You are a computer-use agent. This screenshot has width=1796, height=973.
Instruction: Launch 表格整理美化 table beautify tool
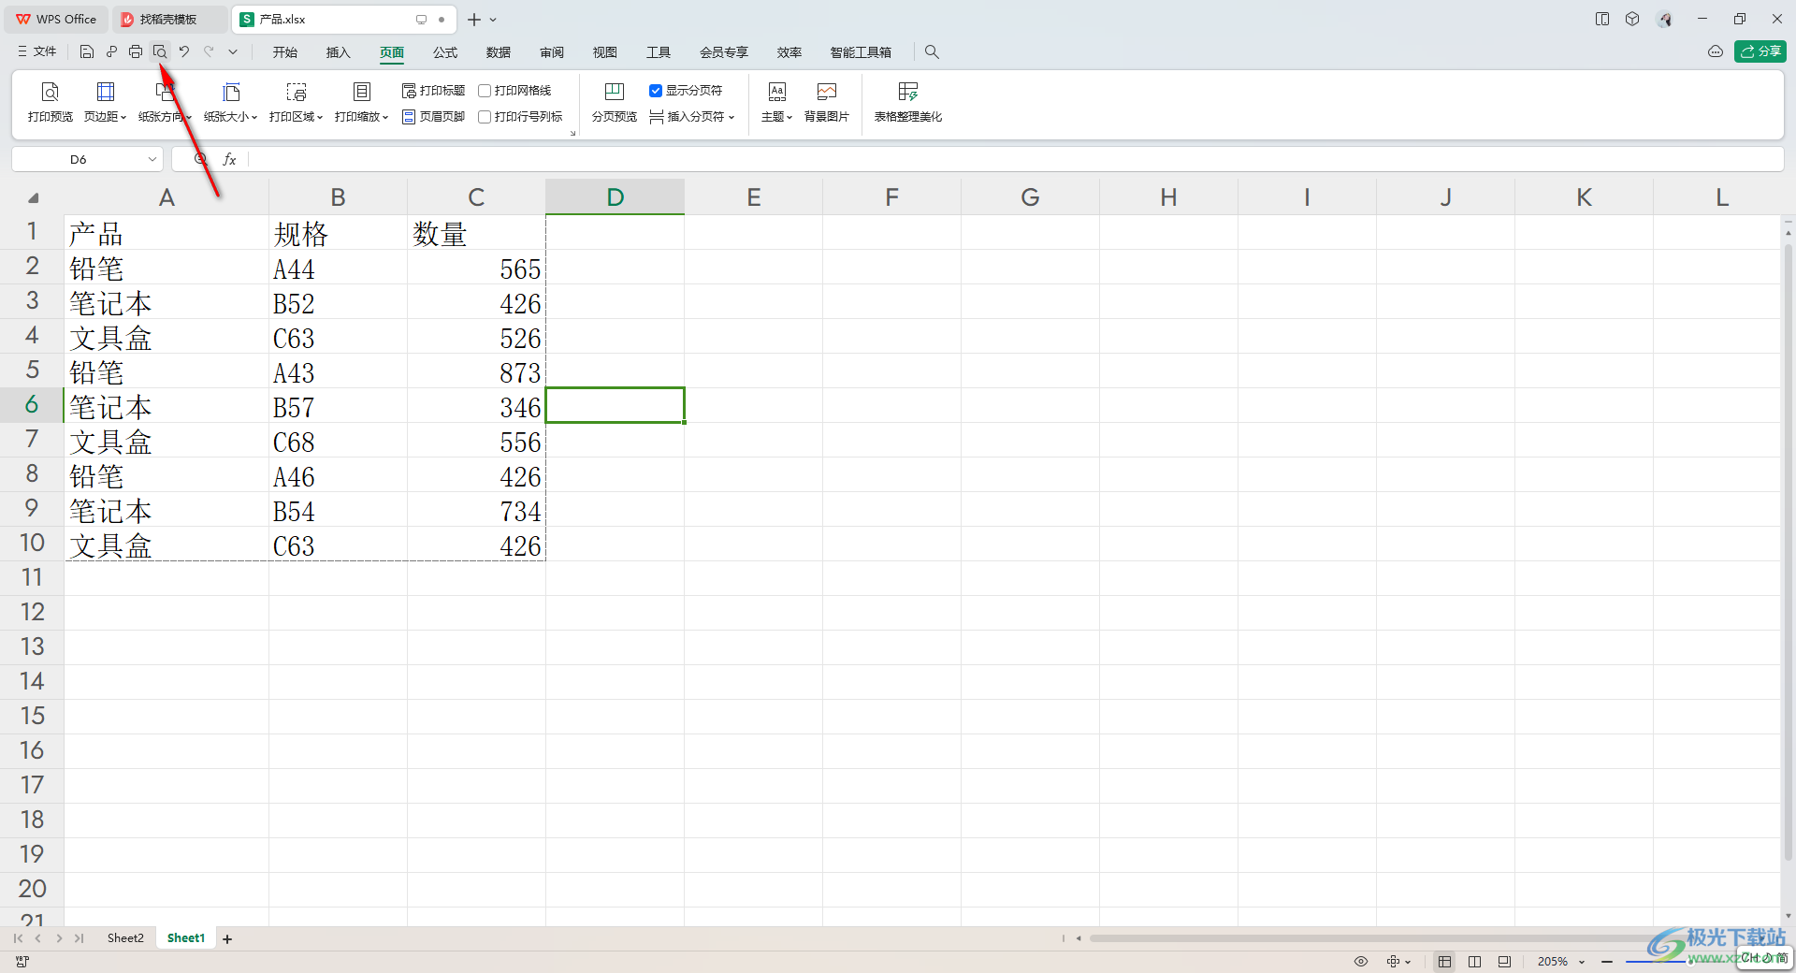click(x=908, y=102)
